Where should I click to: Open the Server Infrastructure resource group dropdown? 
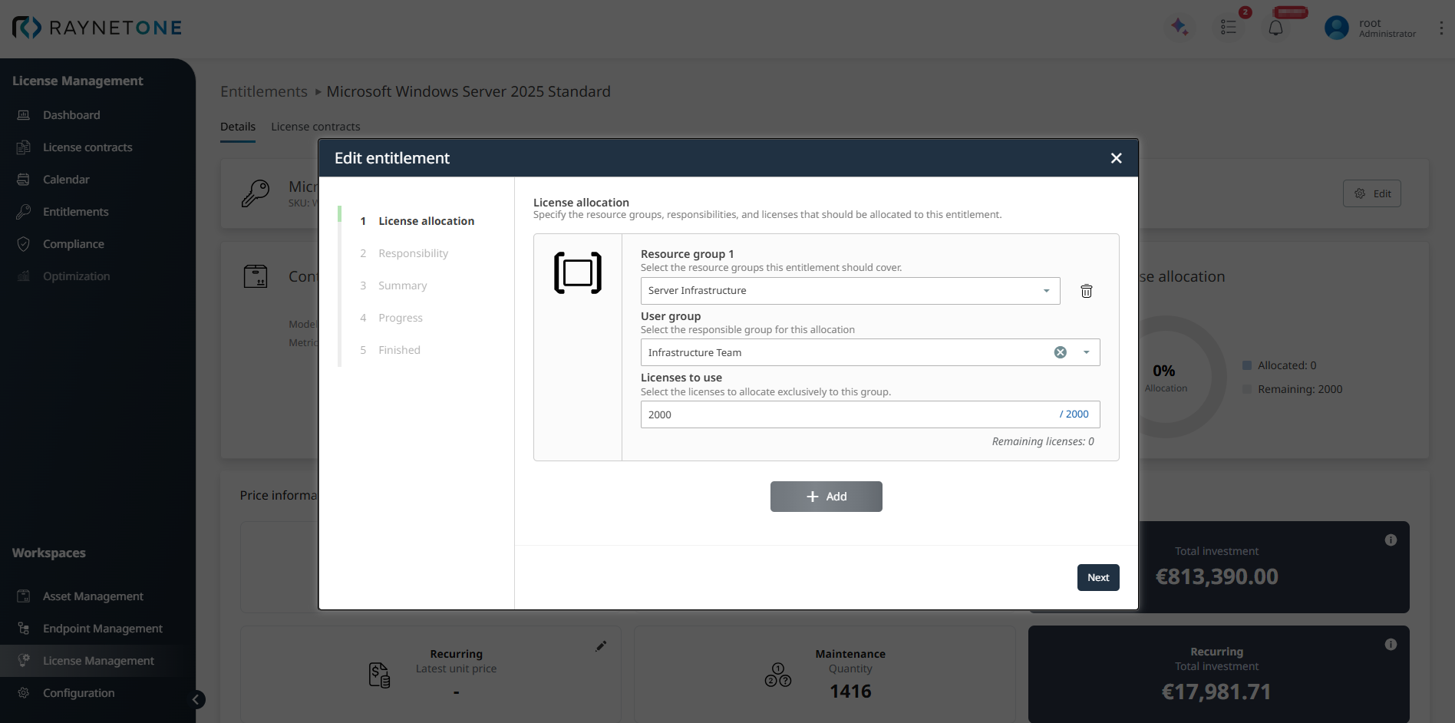click(850, 291)
